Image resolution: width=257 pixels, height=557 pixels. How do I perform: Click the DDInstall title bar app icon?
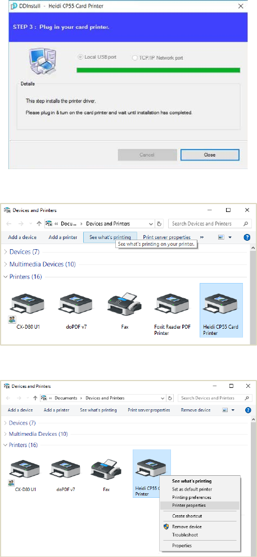point(14,6)
